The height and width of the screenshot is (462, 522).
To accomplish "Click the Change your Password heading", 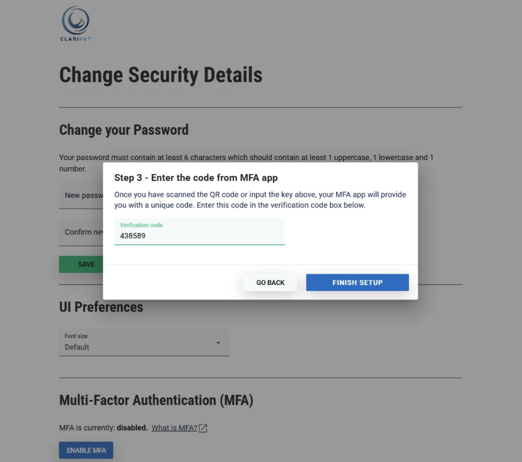I will (124, 130).
